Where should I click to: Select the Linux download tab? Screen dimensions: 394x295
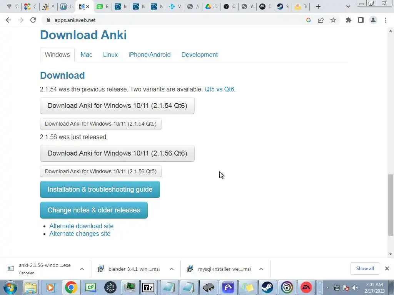(110, 55)
